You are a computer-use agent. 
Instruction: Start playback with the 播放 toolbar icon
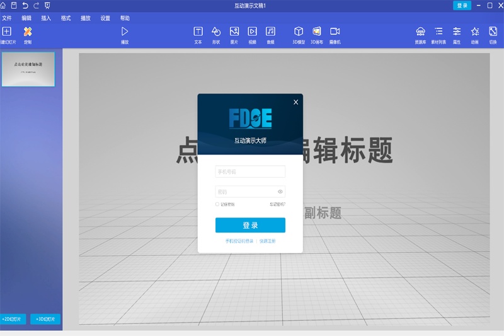[x=125, y=35]
